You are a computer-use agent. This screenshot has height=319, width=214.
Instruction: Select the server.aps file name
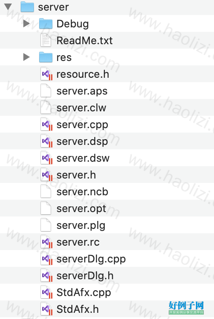[x=82, y=91]
